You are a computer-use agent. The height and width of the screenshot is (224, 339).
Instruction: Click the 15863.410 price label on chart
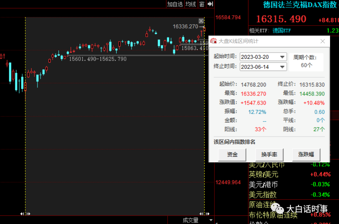coord(195,48)
